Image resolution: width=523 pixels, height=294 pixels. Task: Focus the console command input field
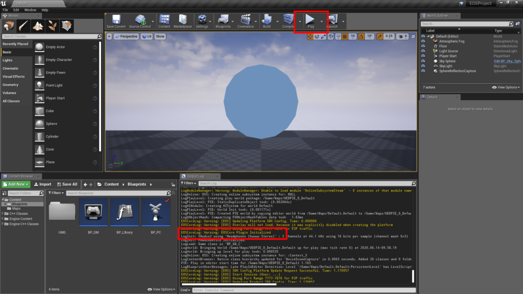pyautogui.click(x=304, y=290)
